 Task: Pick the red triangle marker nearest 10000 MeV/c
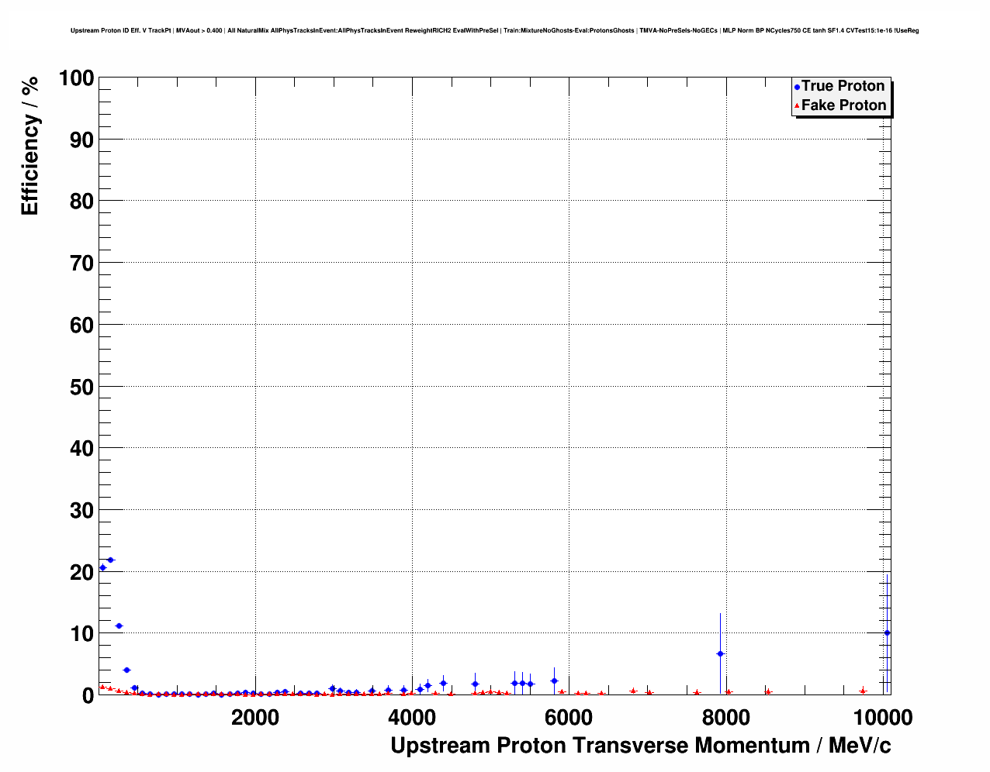[863, 690]
